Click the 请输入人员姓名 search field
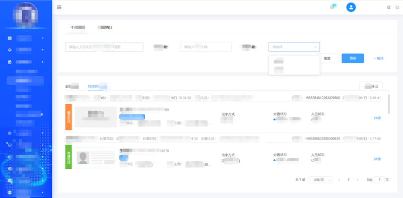This screenshot has width=403, height=198. (104, 47)
